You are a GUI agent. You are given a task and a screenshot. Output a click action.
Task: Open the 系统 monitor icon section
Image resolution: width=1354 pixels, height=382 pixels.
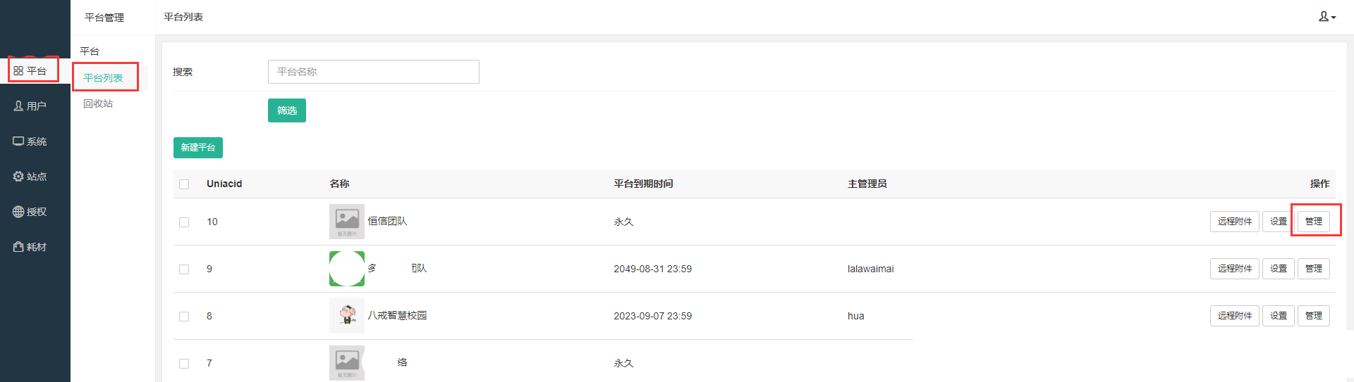[x=30, y=141]
